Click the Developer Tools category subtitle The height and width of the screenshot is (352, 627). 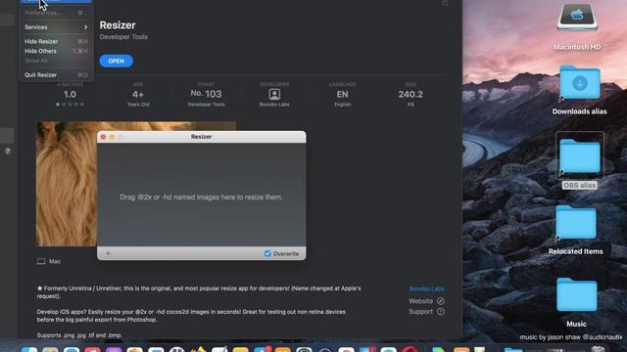(x=123, y=37)
